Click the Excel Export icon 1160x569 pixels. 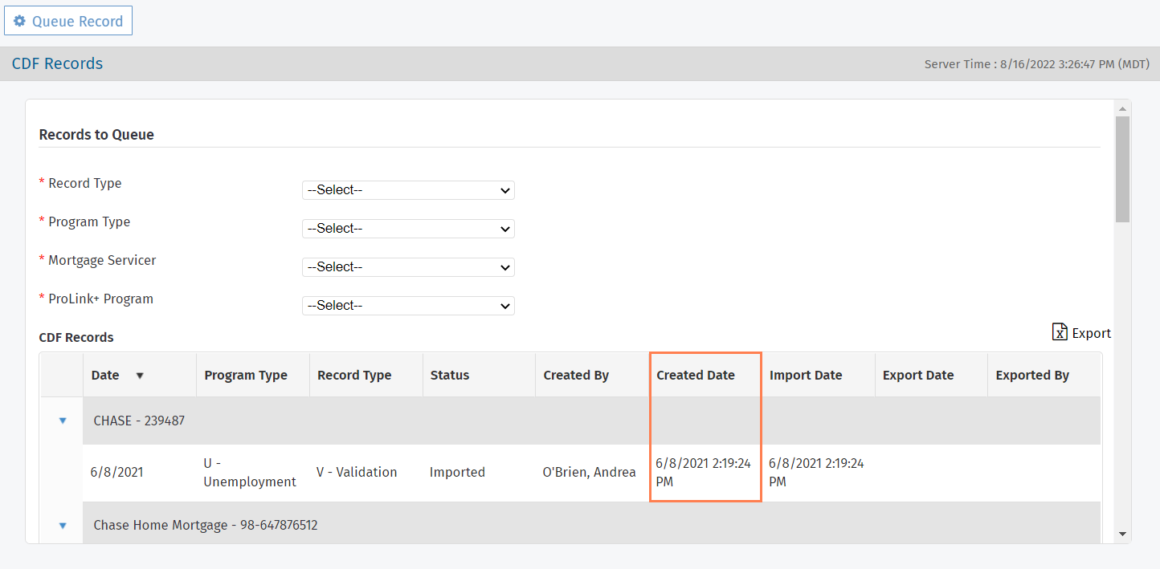(1060, 332)
